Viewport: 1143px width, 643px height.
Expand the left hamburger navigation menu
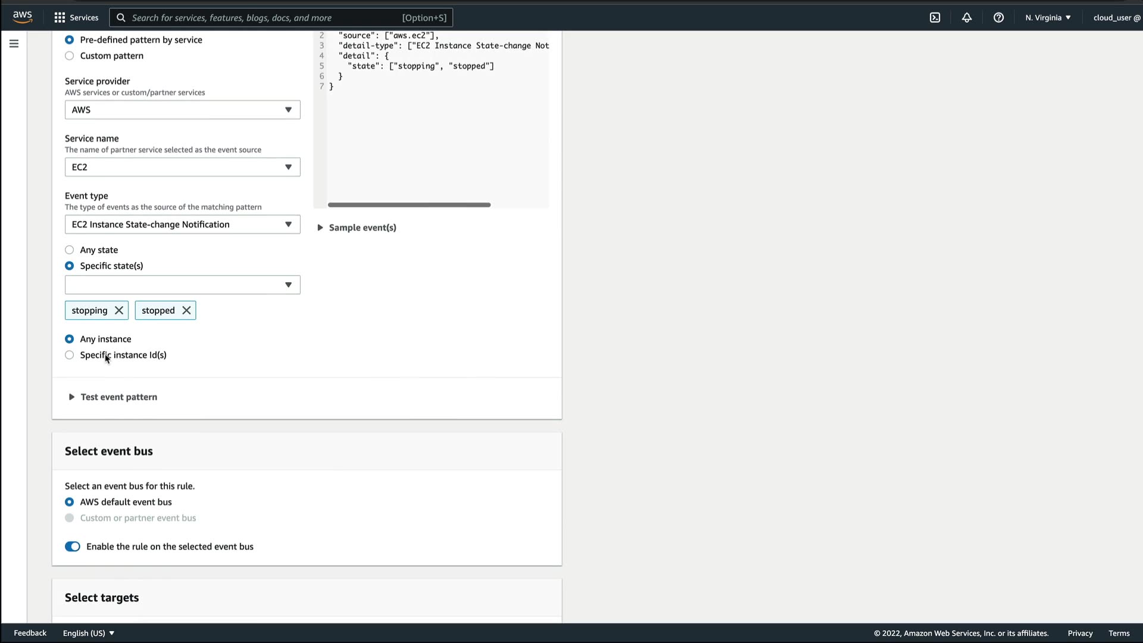point(14,43)
